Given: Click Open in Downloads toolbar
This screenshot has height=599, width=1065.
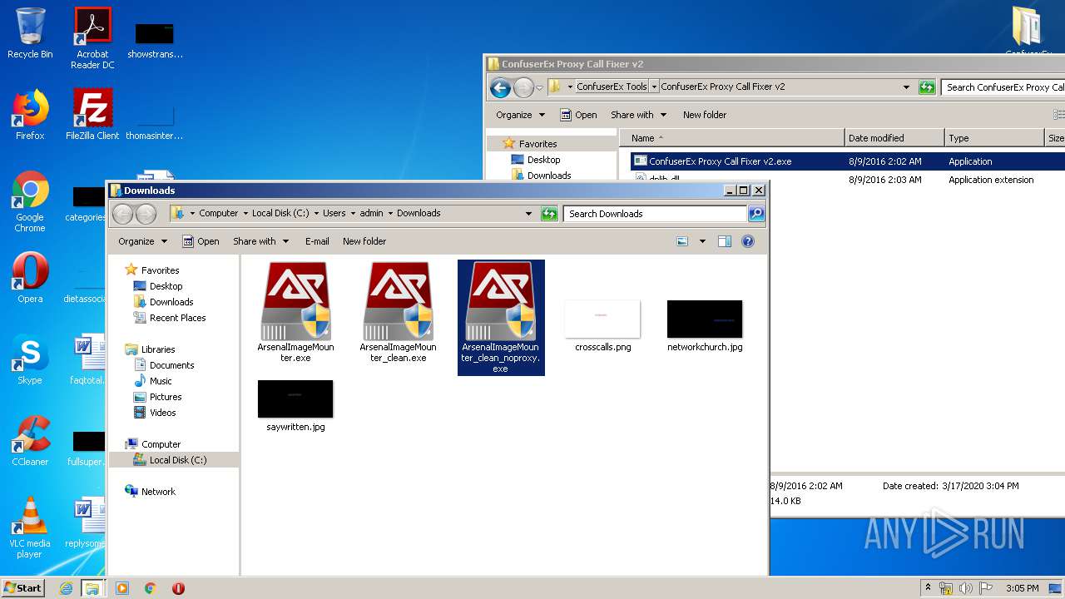Looking at the screenshot, I should [x=201, y=241].
